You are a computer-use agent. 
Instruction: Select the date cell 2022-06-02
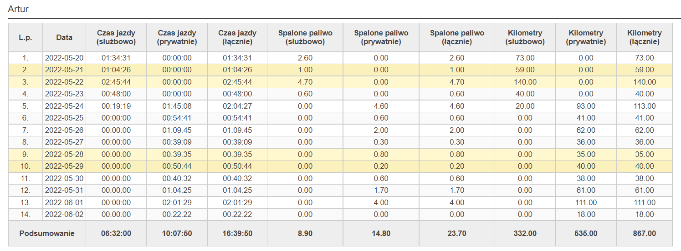point(64,215)
